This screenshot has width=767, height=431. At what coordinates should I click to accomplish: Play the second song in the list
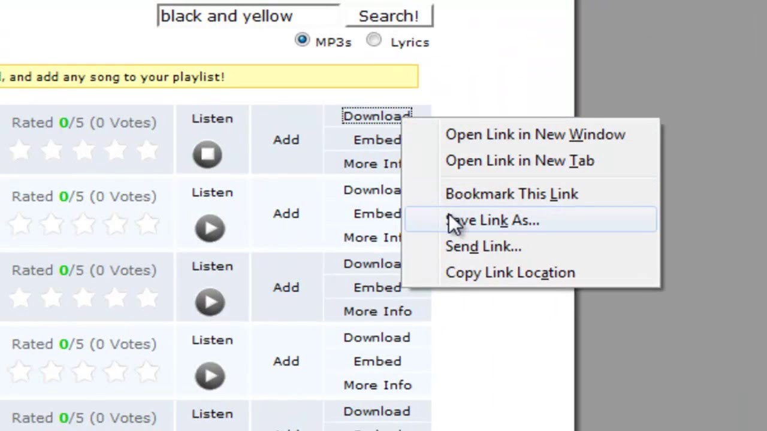coord(210,228)
